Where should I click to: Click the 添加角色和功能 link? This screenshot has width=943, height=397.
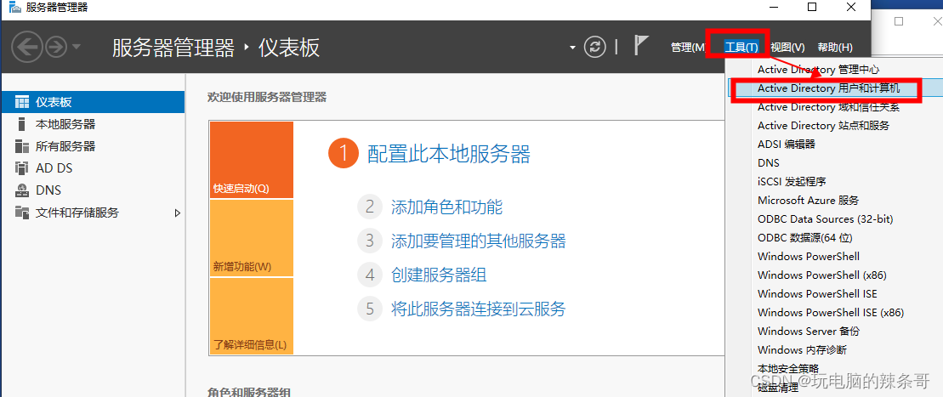click(x=447, y=207)
